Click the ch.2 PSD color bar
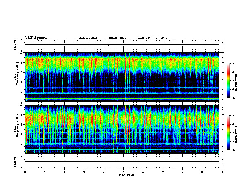250x193 pixels. [x=228, y=133]
